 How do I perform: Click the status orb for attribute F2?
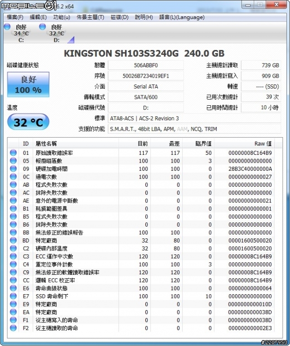pos(13,328)
